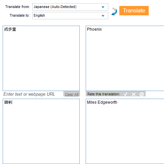Rate translation as good with checkmark
Screen dimensions: 164x164
(x=126, y=94)
